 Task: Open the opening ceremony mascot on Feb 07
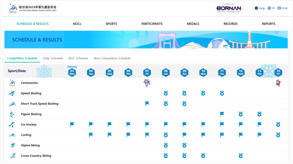147,83
